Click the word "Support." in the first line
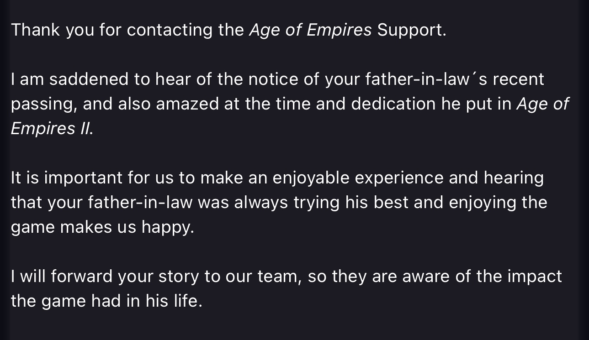 coord(412,30)
